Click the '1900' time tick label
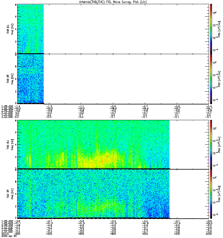This screenshot has height=238, width=223. point(113,234)
